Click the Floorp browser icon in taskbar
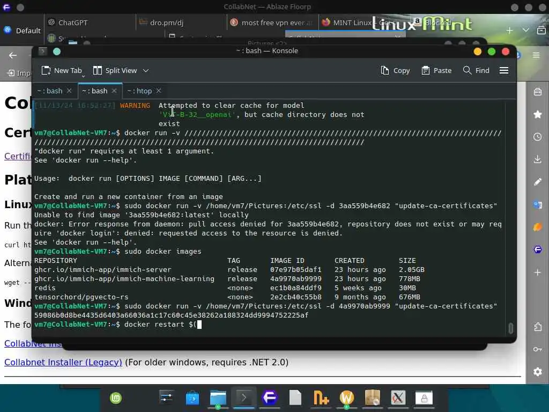The image size is (549, 412). [270, 398]
